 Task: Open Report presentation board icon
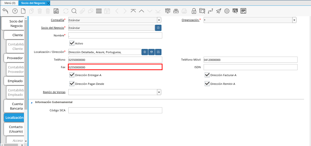(x=168, y=11)
